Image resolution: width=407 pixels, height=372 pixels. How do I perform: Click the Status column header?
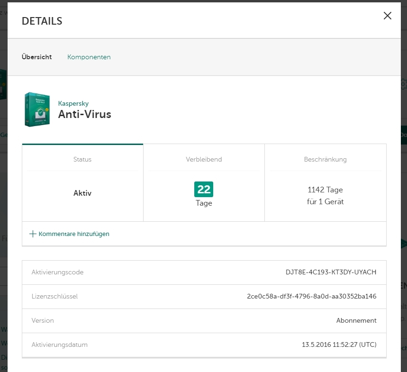82,160
